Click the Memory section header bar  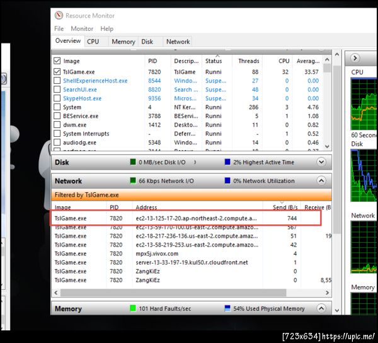(x=192, y=308)
